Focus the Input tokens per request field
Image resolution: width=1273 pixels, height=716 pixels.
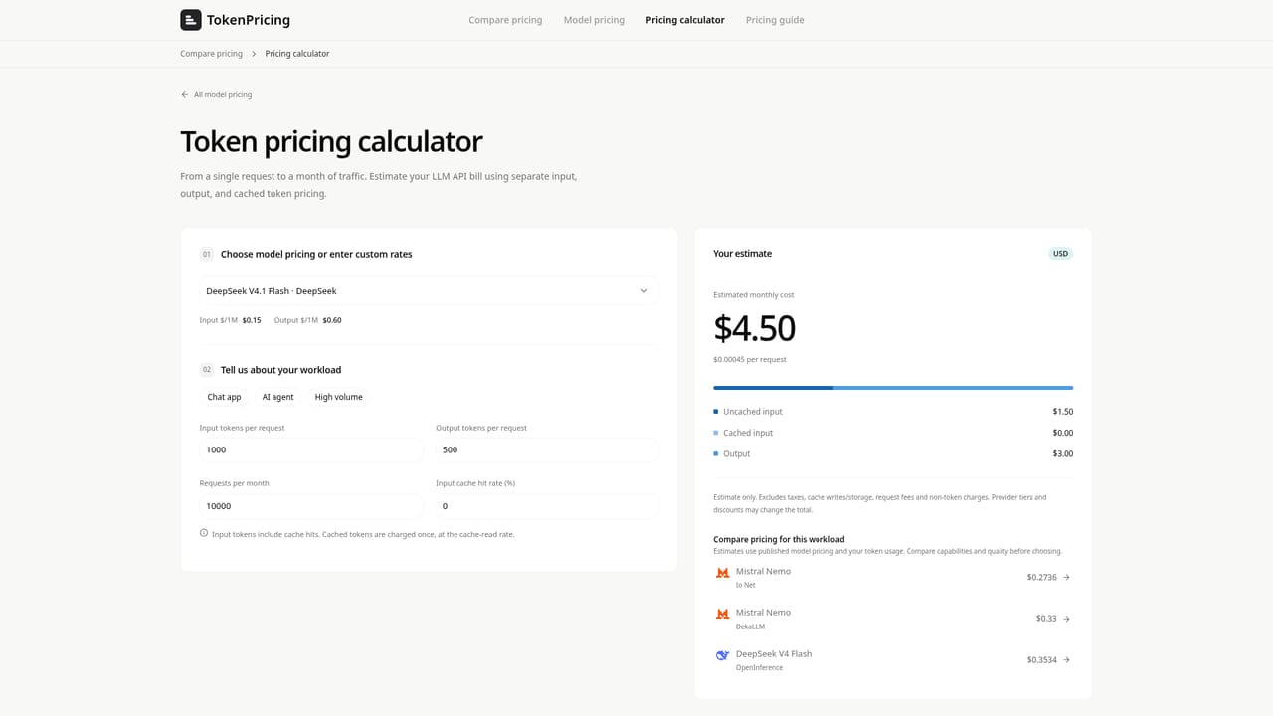pyautogui.click(x=311, y=449)
